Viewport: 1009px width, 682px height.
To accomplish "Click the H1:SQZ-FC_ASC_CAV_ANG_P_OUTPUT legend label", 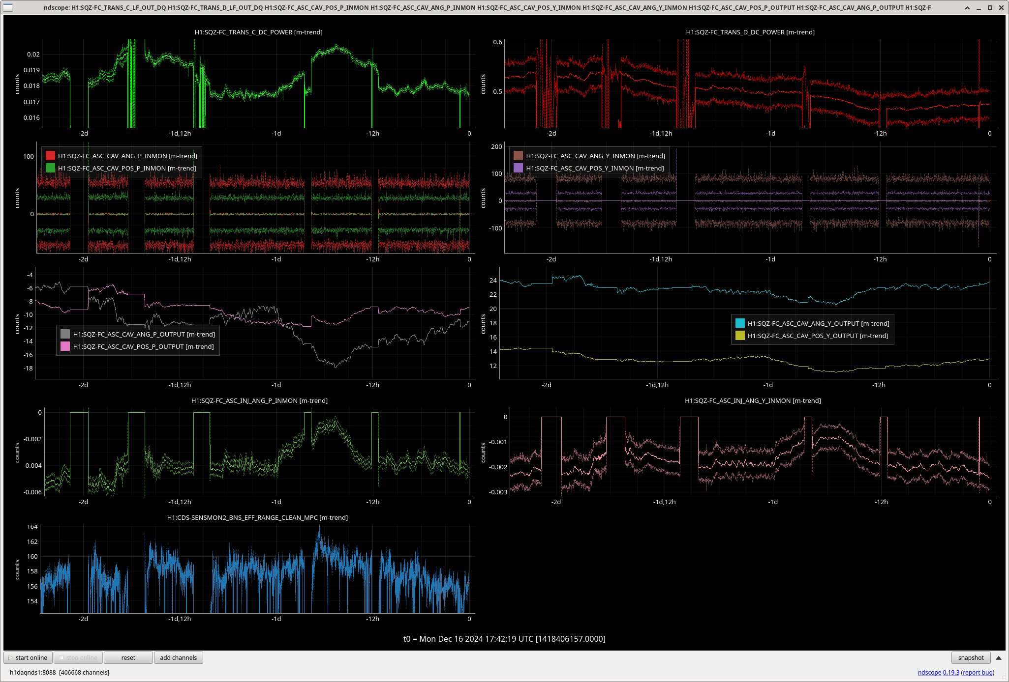I will tap(144, 334).
